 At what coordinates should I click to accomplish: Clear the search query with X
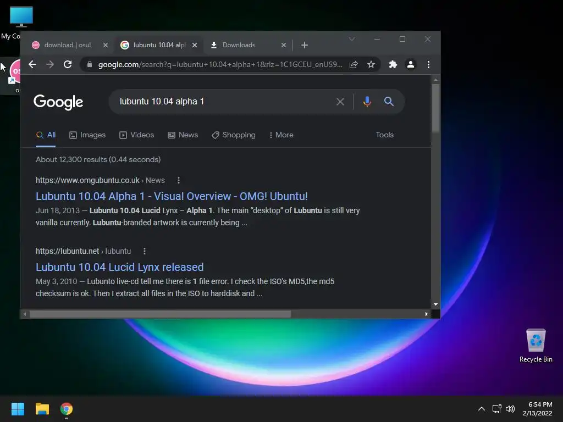[x=340, y=102]
